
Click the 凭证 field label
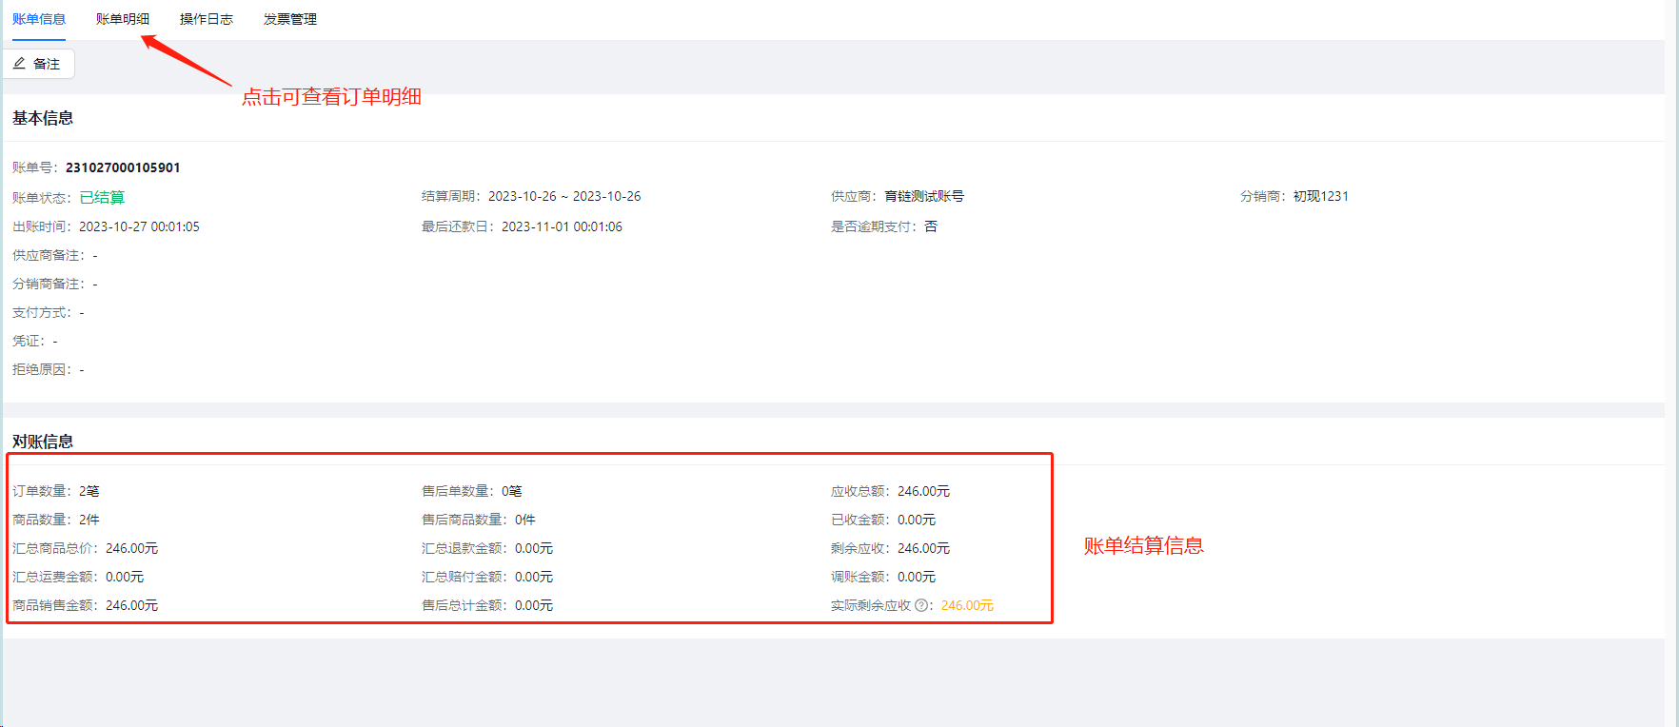[x=29, y=341]
